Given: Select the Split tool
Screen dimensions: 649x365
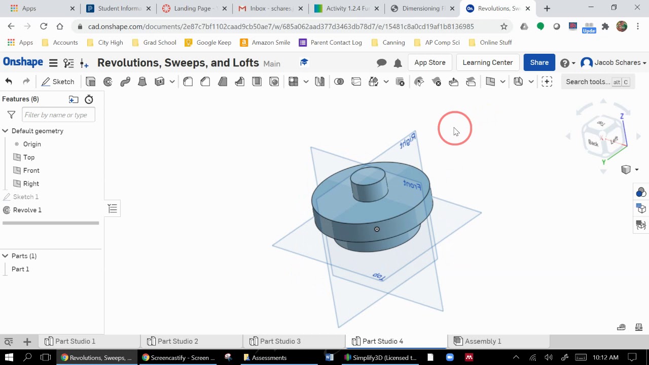Looking at the screenshot, I should pos(356,82).
